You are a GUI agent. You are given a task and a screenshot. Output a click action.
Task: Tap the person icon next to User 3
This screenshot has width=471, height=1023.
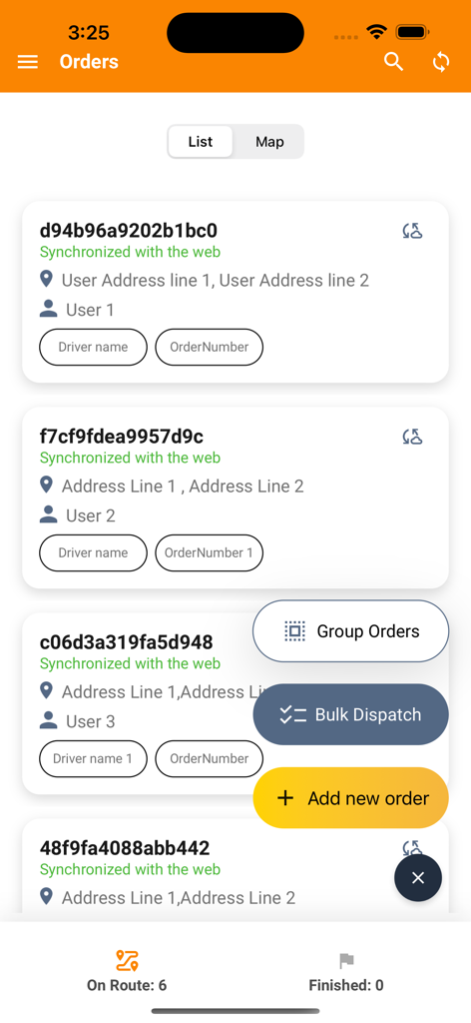tap(48, 721)
